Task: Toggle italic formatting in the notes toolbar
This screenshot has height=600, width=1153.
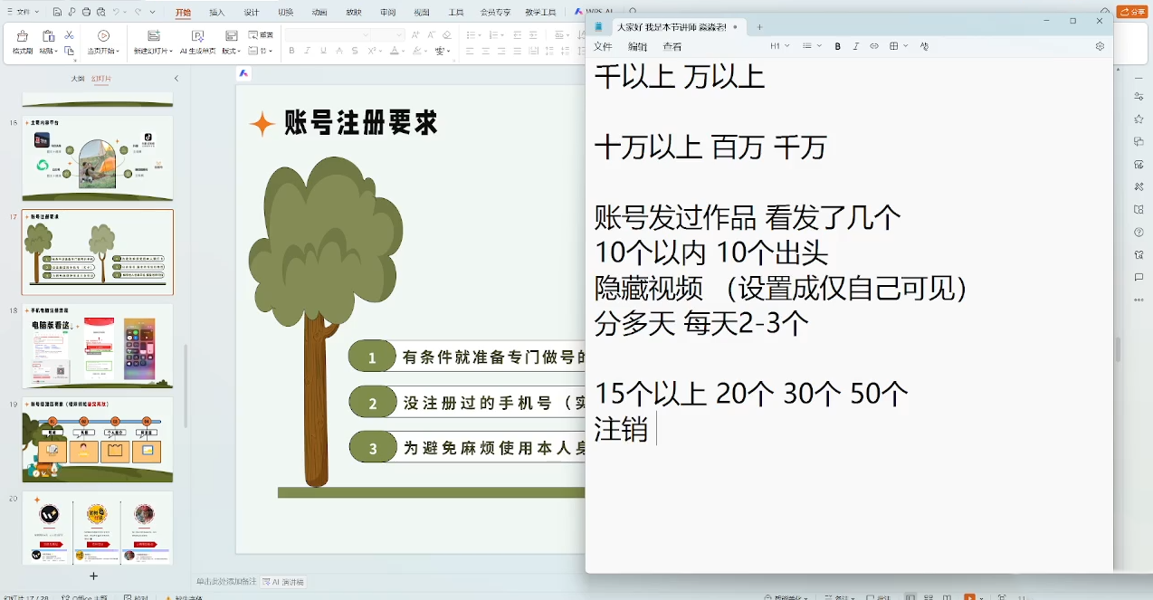Action: click(x=855, y=45)
